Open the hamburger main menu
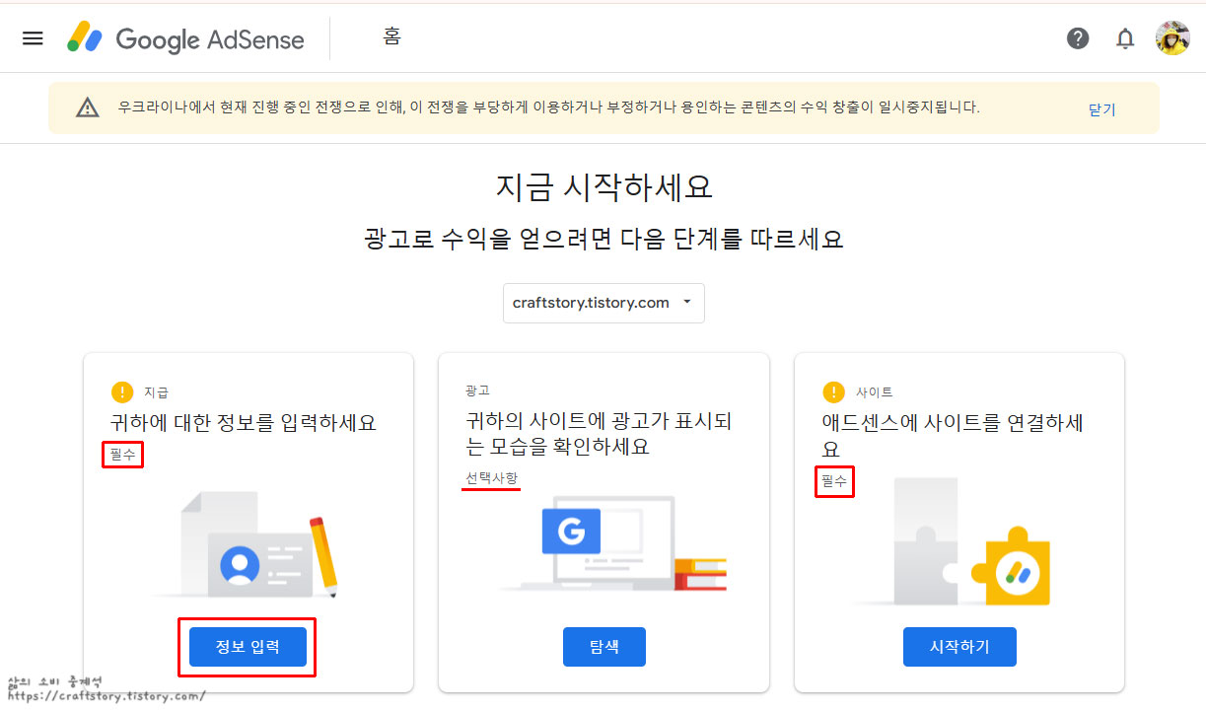Screen dimensions: 1206x711 (x=33, y=38)
